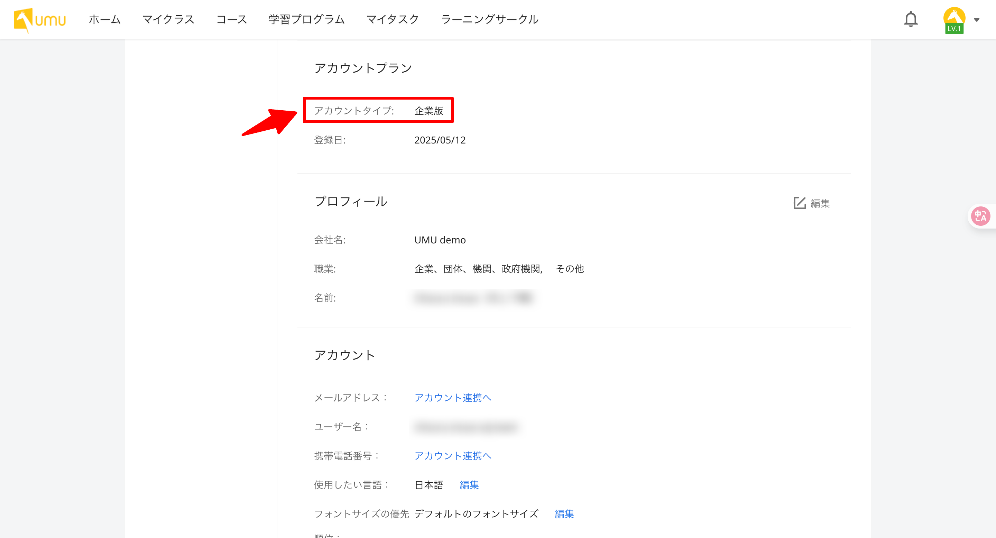Click 編集 link beside デフォルトのフォントサイズ
Image resolution: width=996 pixels, height=538 pixels.
564,514
